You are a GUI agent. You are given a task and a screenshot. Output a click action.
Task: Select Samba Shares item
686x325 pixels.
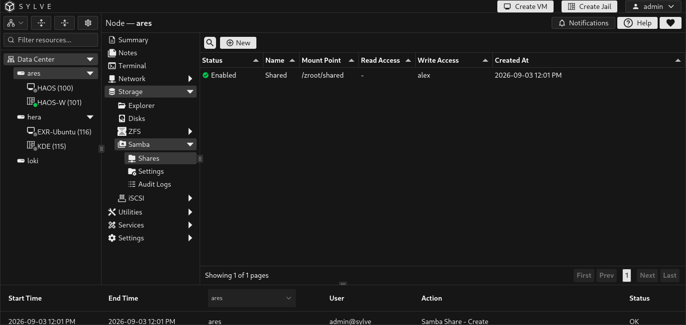tap(160, 158)
